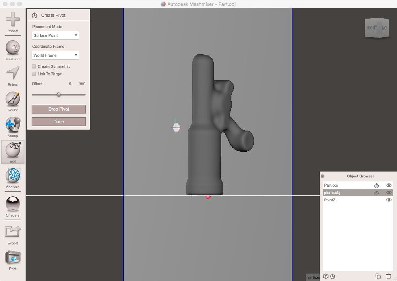Viewport: 397px width, 281px height.
Task: Click the Offset slider handle
Action: (59, 95)
